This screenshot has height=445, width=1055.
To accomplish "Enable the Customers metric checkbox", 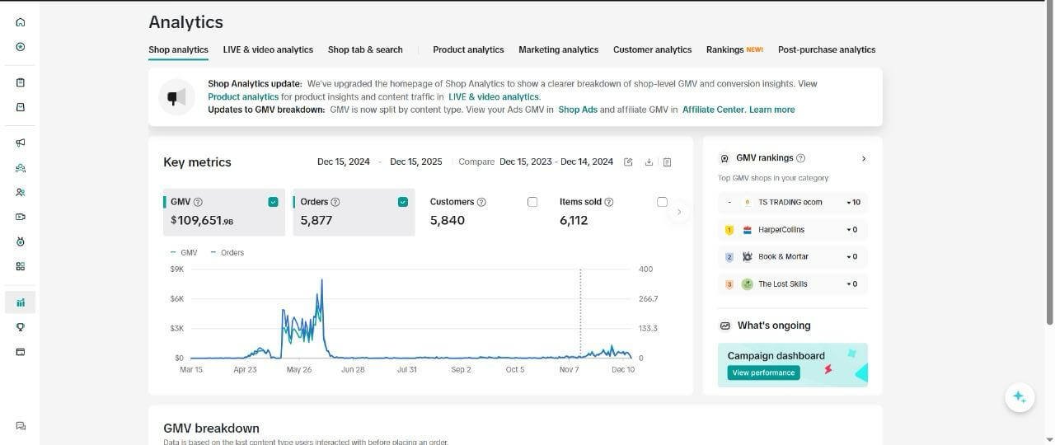I will (532, 202).
